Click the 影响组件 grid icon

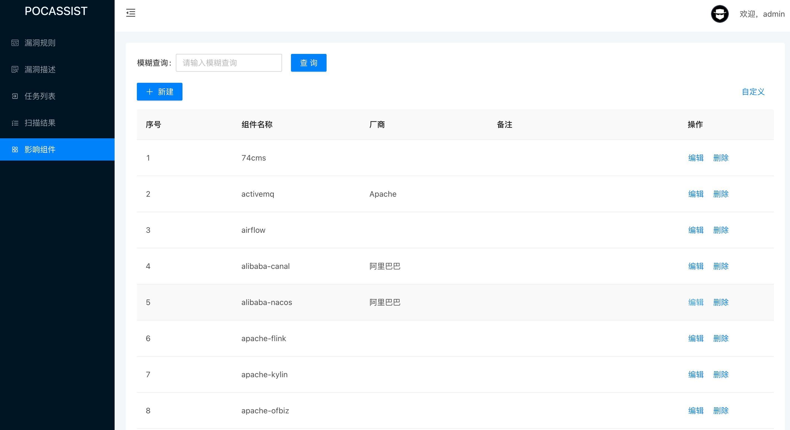(15, 149)
